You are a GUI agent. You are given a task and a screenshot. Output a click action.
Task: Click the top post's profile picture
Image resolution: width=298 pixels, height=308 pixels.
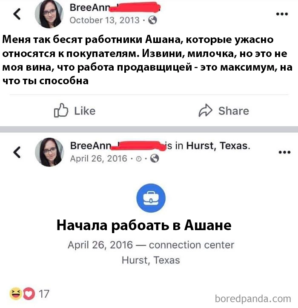tap(49, 14)
